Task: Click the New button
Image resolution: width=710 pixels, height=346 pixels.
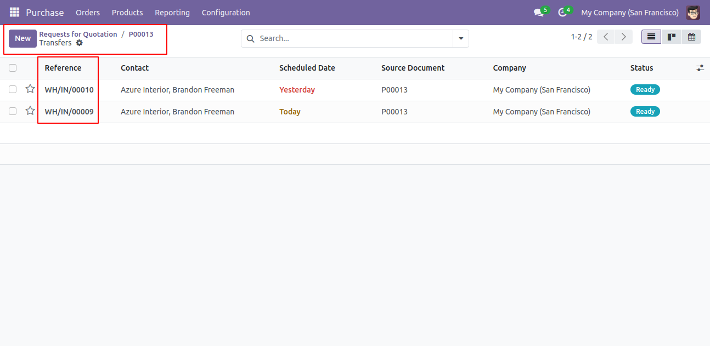Action: pyautogui.click(x=22, y=38)
